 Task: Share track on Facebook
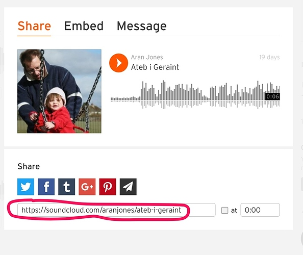click(46, 187)
